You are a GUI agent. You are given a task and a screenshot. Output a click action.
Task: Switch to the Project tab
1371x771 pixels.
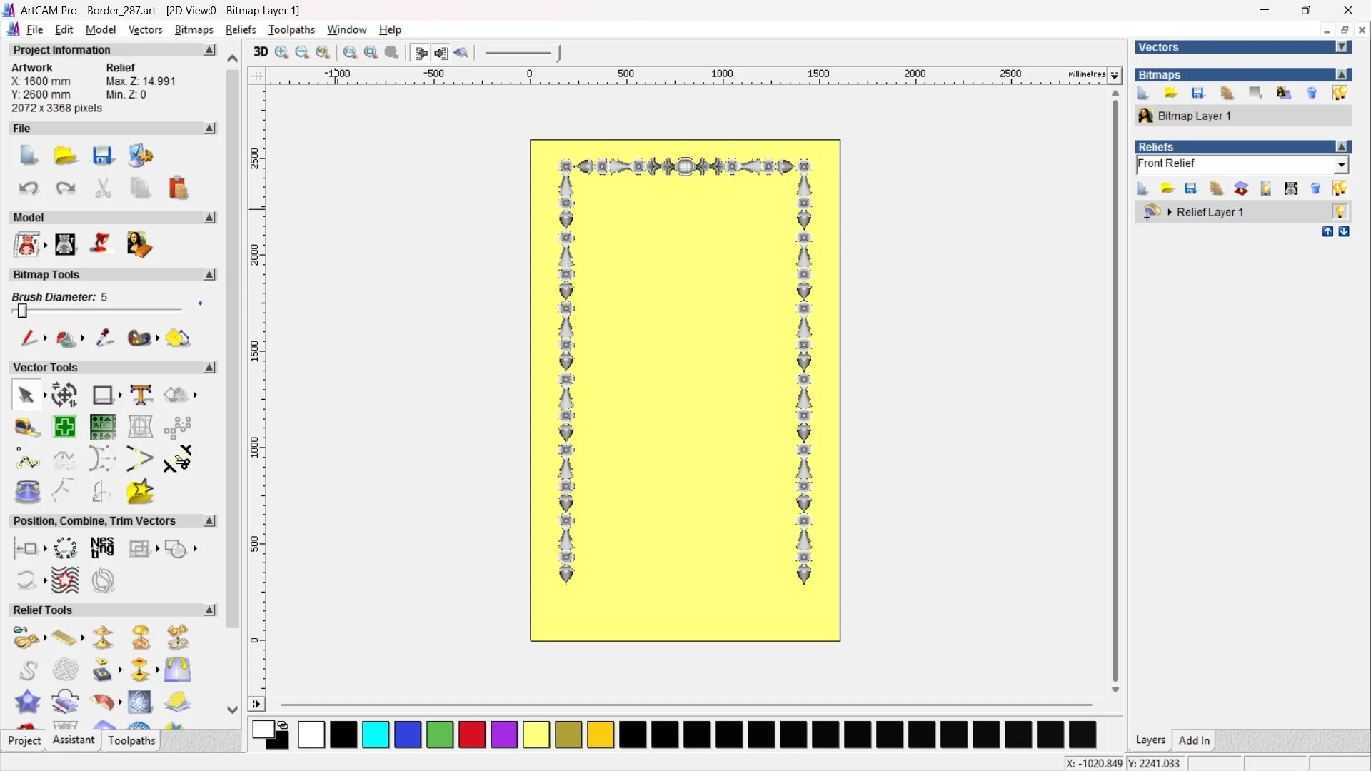(x=24, y=740)
